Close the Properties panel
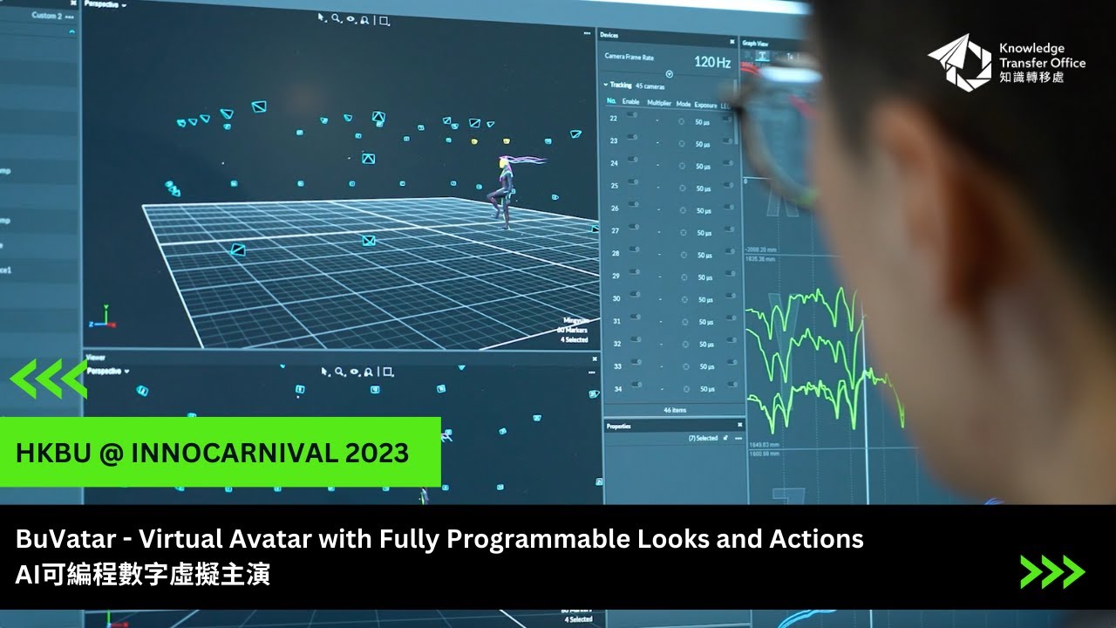This screenshot has height=628, width=1116. pos(739,425)
